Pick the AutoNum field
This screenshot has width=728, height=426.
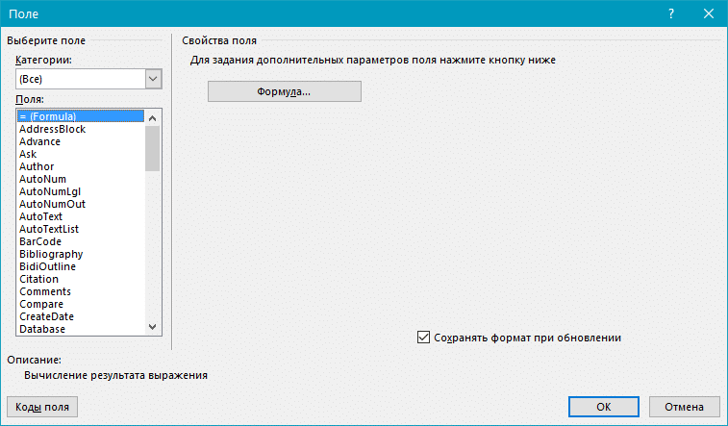pyautogui.click(x=42, y=179)
